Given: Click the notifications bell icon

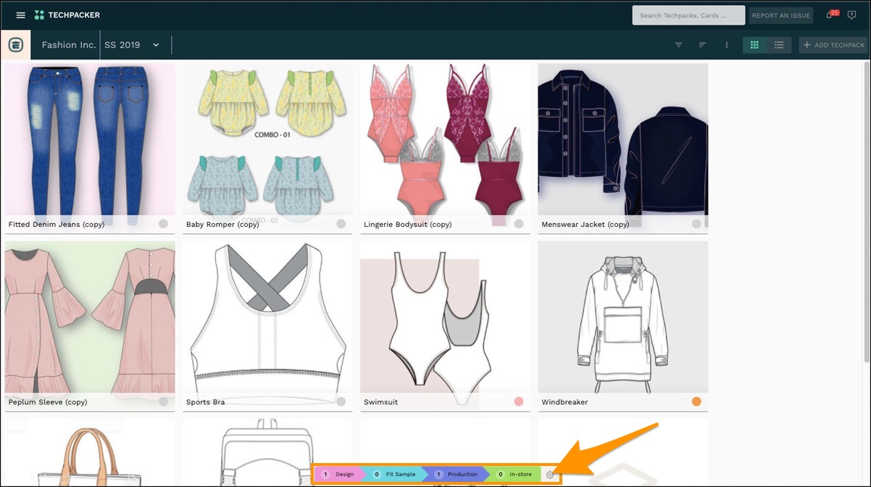Looking at the screenshot, I should pyautogui.click(x=830, y=15).
